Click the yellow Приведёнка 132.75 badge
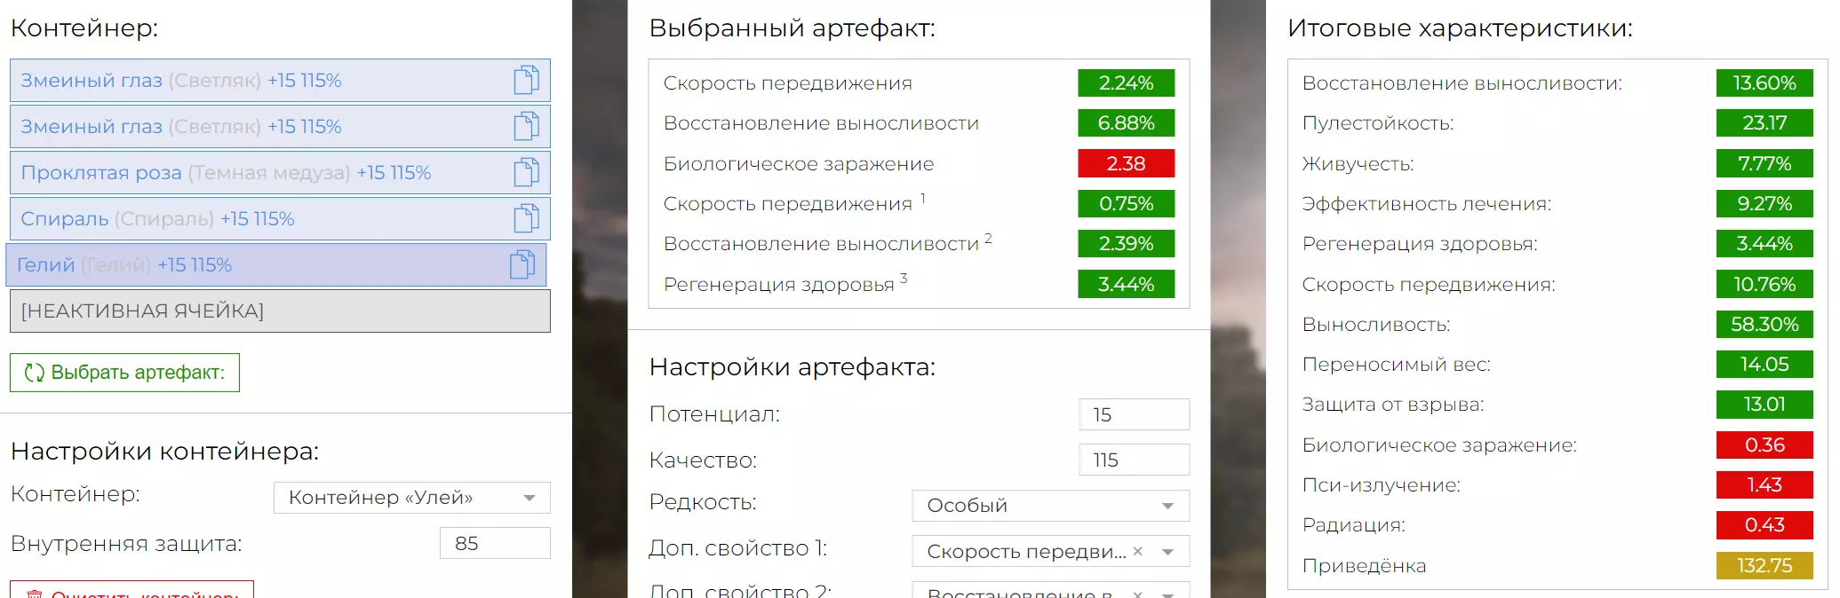 (1764, 565)
